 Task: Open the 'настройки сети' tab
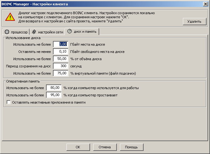[x=50, y=32]
